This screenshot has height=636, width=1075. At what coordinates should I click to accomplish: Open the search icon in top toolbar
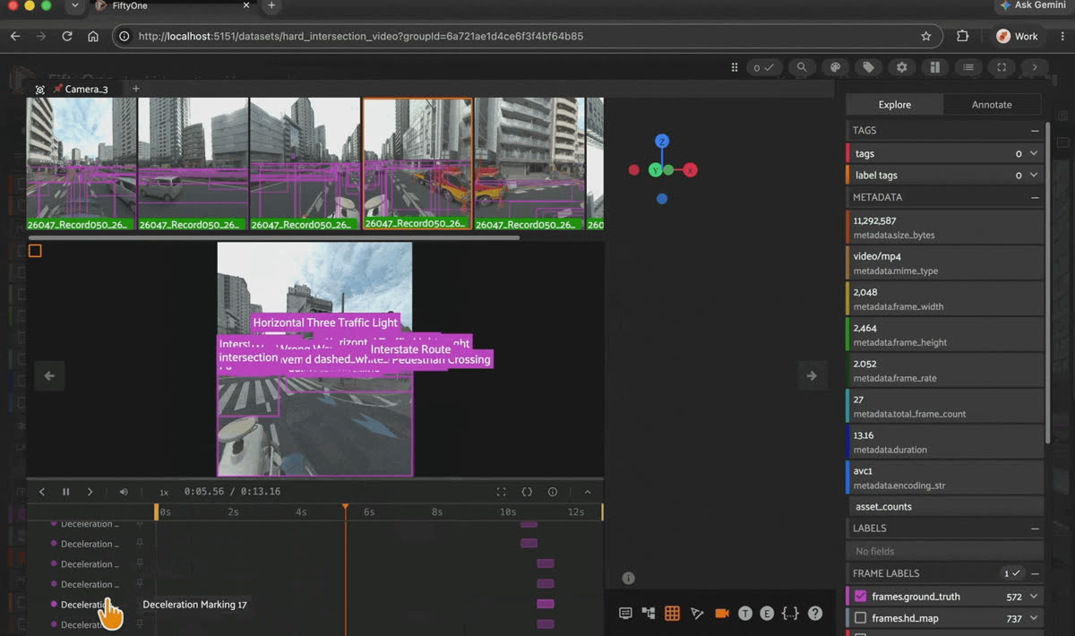coord(802,67)
